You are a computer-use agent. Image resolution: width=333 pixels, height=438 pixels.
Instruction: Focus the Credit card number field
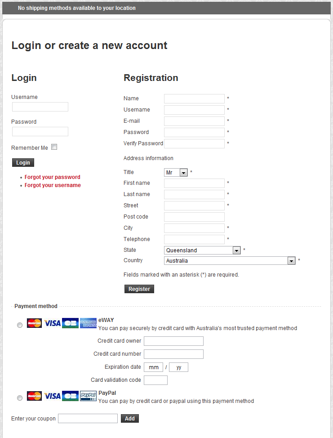point(173,354)
